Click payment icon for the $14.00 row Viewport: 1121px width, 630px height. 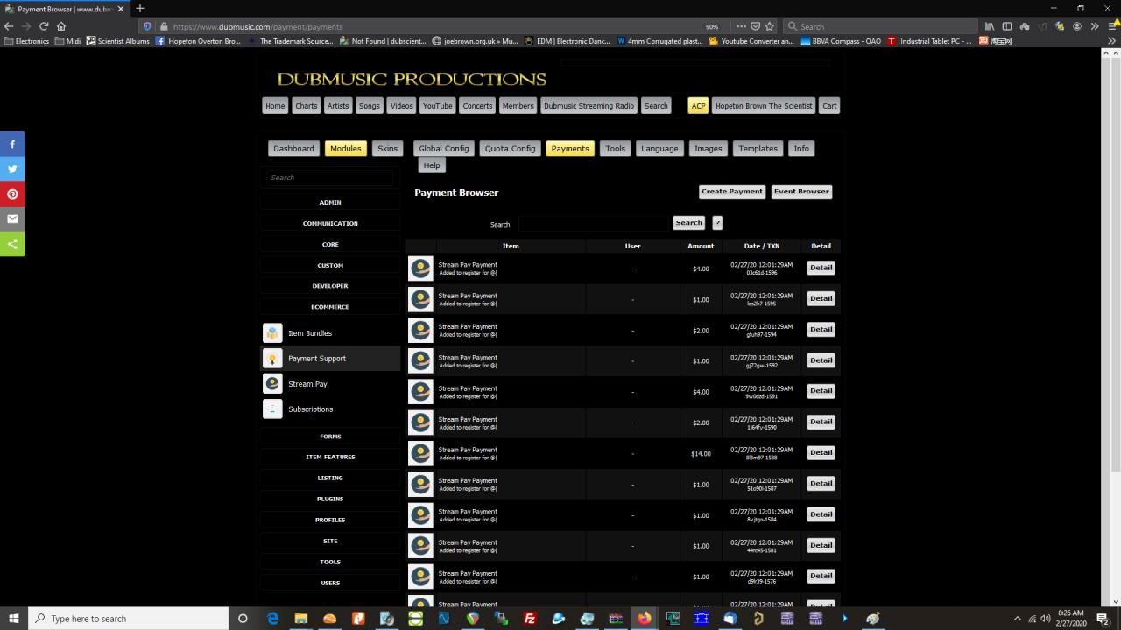click(x=420, y=453)
